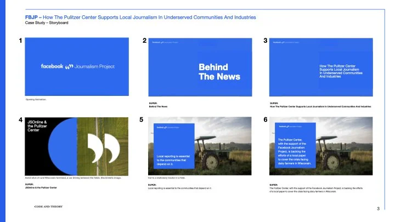Click the frame number 3 label
The image size is (395, 222).
266,41
